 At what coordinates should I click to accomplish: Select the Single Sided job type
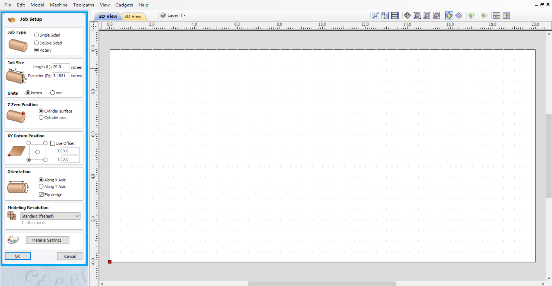point(37,35)
